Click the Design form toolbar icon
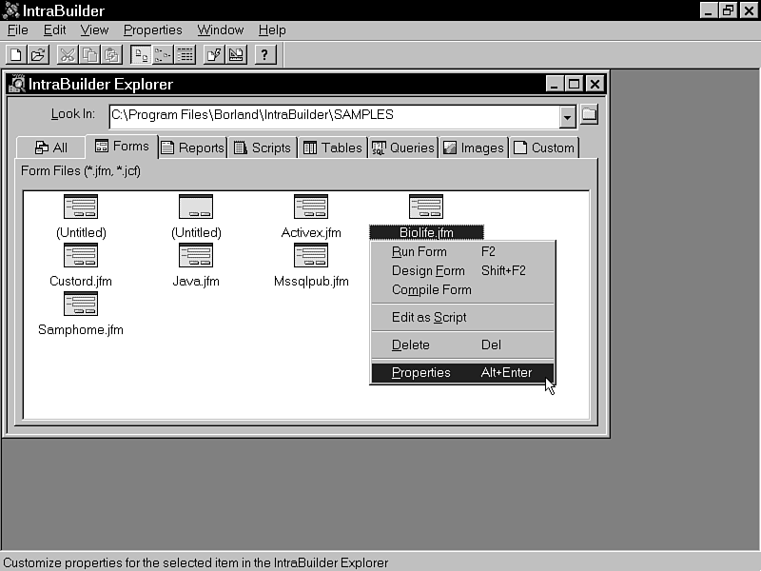The image size is (761, 571). 236,54
